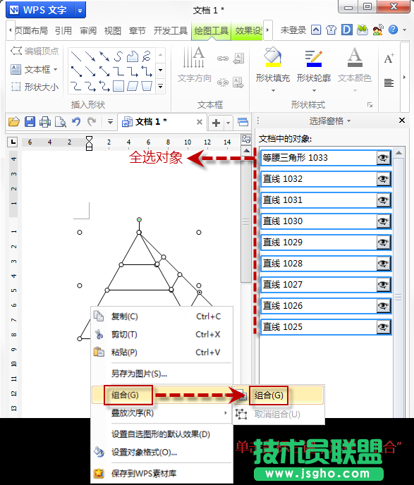This screenshot has height=485, width=414.
Task: Click the blue D icon in the top bar
Action: point(347,30)
